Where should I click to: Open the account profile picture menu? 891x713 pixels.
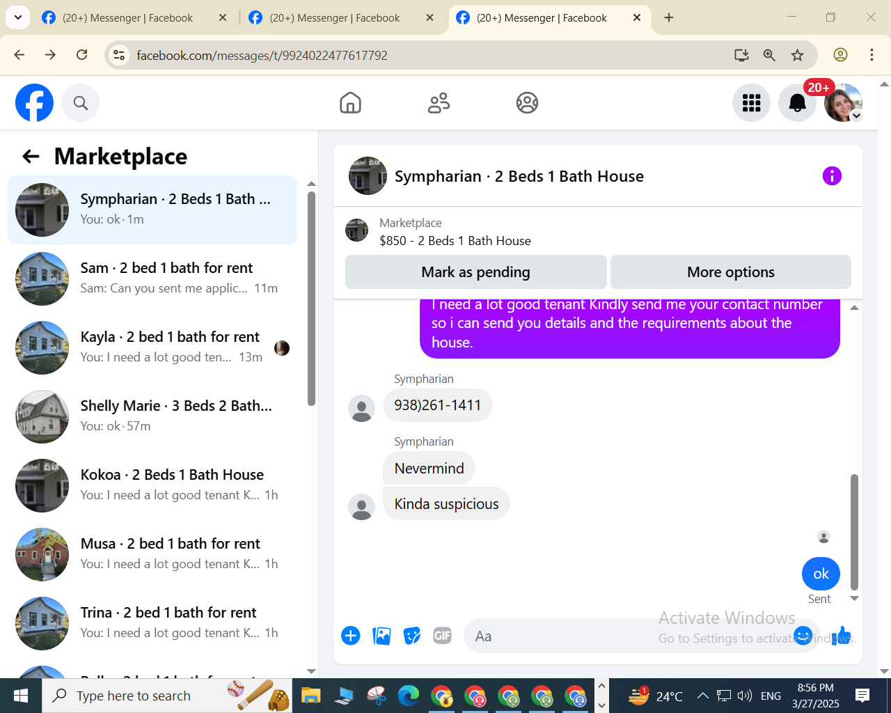point(843,103)
